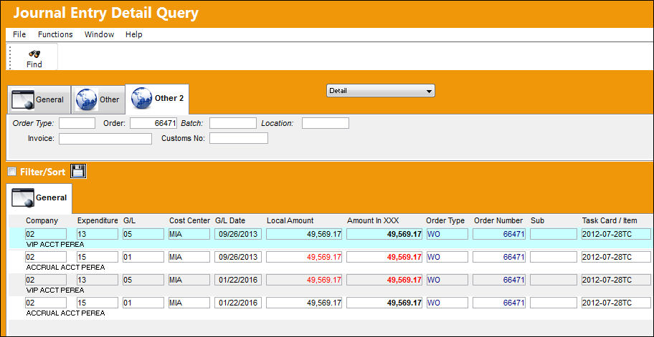Click the Batch input field
Screen dimensions: 654x337
pos(233,123)
